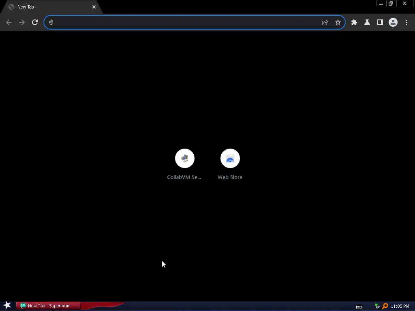Click the 11:05 PM clock

(x=400, y=306)
